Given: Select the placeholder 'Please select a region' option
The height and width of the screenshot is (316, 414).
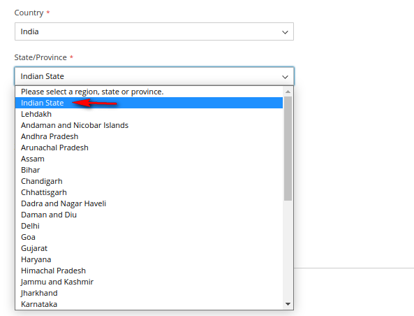Looking at the screenshot, I should pyautogui.click(x=149, y=92).
